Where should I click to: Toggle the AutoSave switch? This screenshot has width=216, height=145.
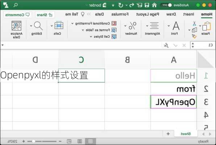coord(166,5)
